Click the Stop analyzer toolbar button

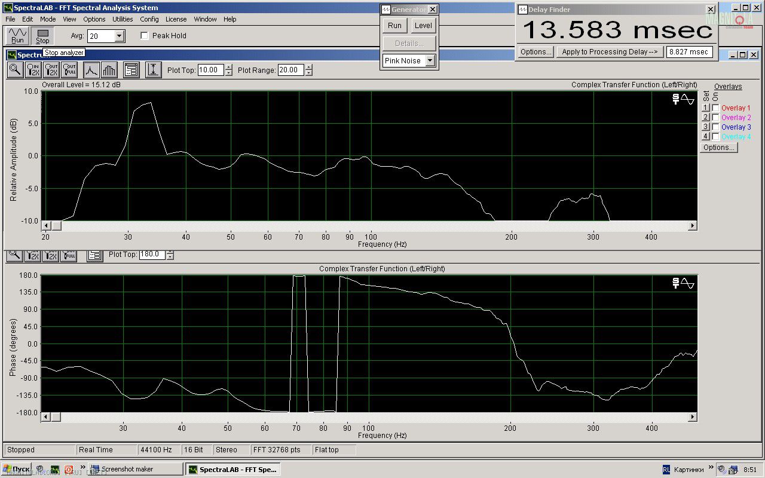pos(42,36)
